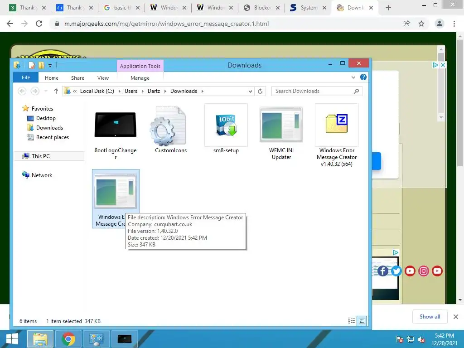Refresh the Downloads folder view
Screen dimensions: 464x348
point(260,91)
